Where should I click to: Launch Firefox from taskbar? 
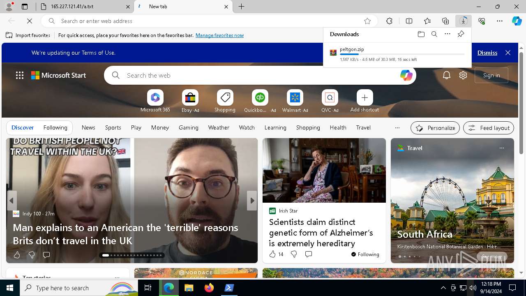coord(209,288)
